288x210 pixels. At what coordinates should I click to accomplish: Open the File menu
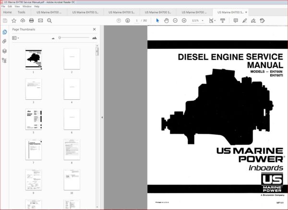tap(3, 6)
